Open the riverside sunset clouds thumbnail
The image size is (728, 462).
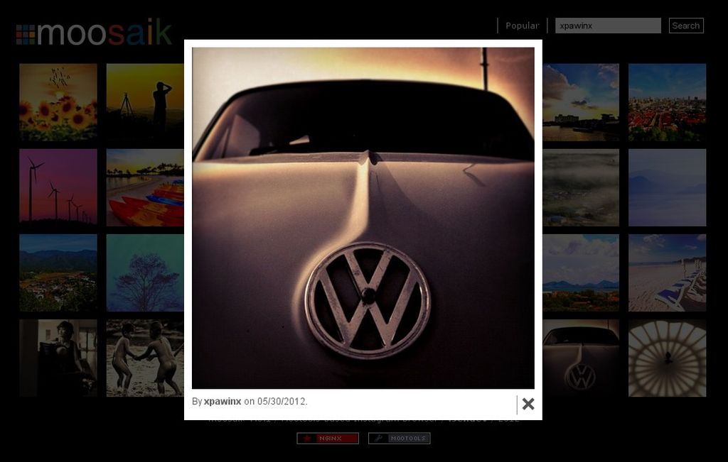581,102
